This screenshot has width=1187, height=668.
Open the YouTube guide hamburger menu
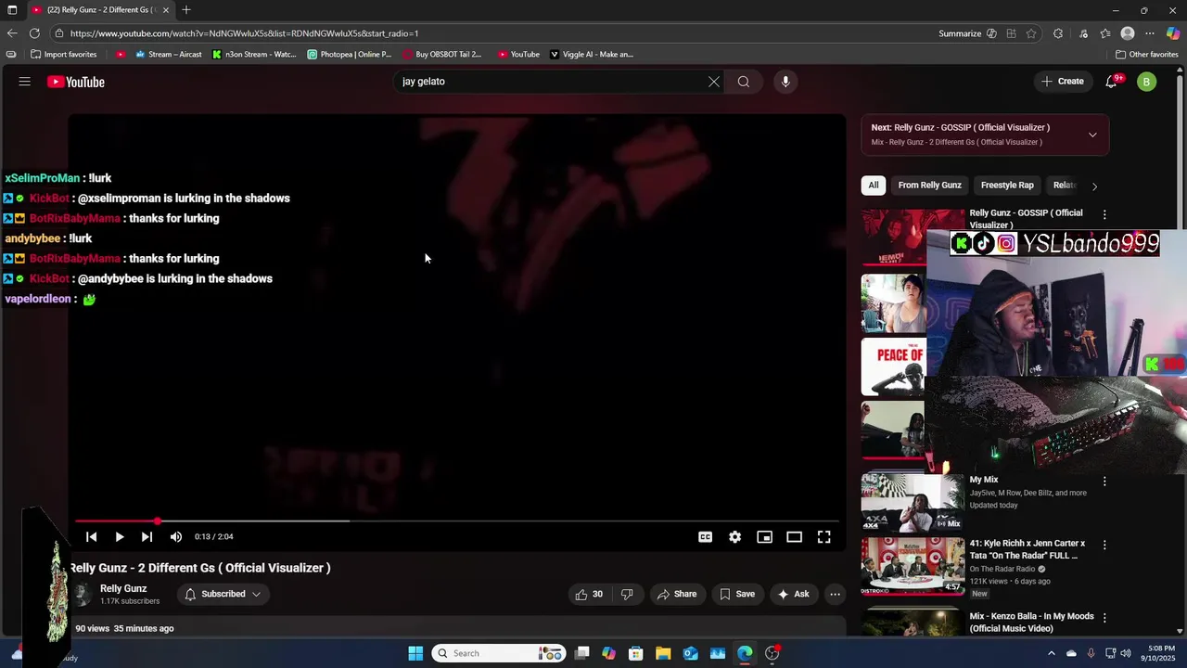click(x=24, y=82)
